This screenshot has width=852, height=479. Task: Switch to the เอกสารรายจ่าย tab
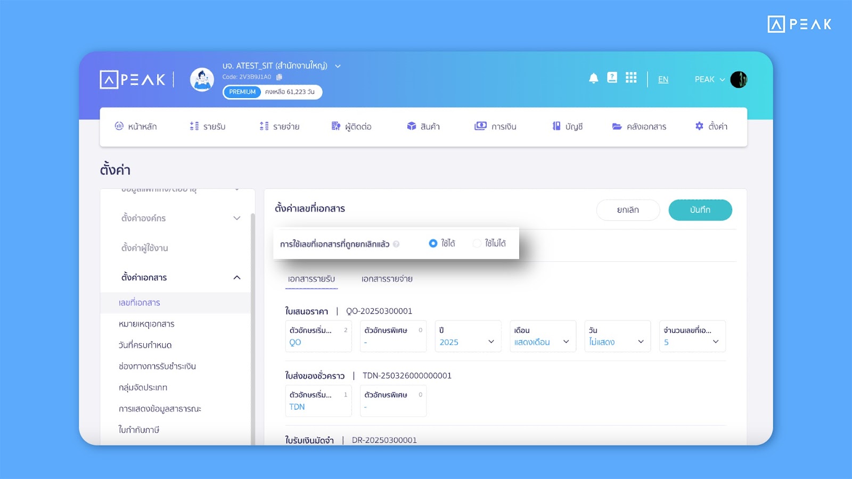[x=387, y=279]
